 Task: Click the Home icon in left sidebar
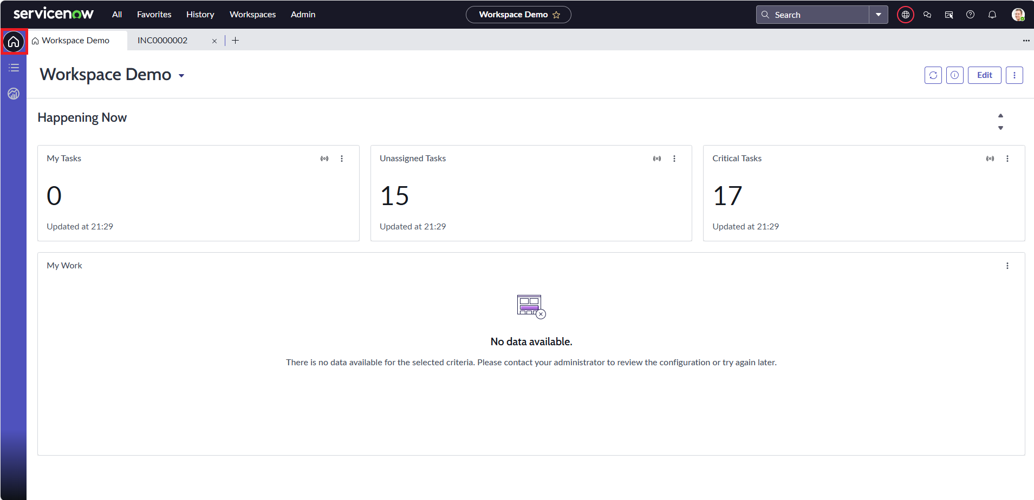click(14, 42)
